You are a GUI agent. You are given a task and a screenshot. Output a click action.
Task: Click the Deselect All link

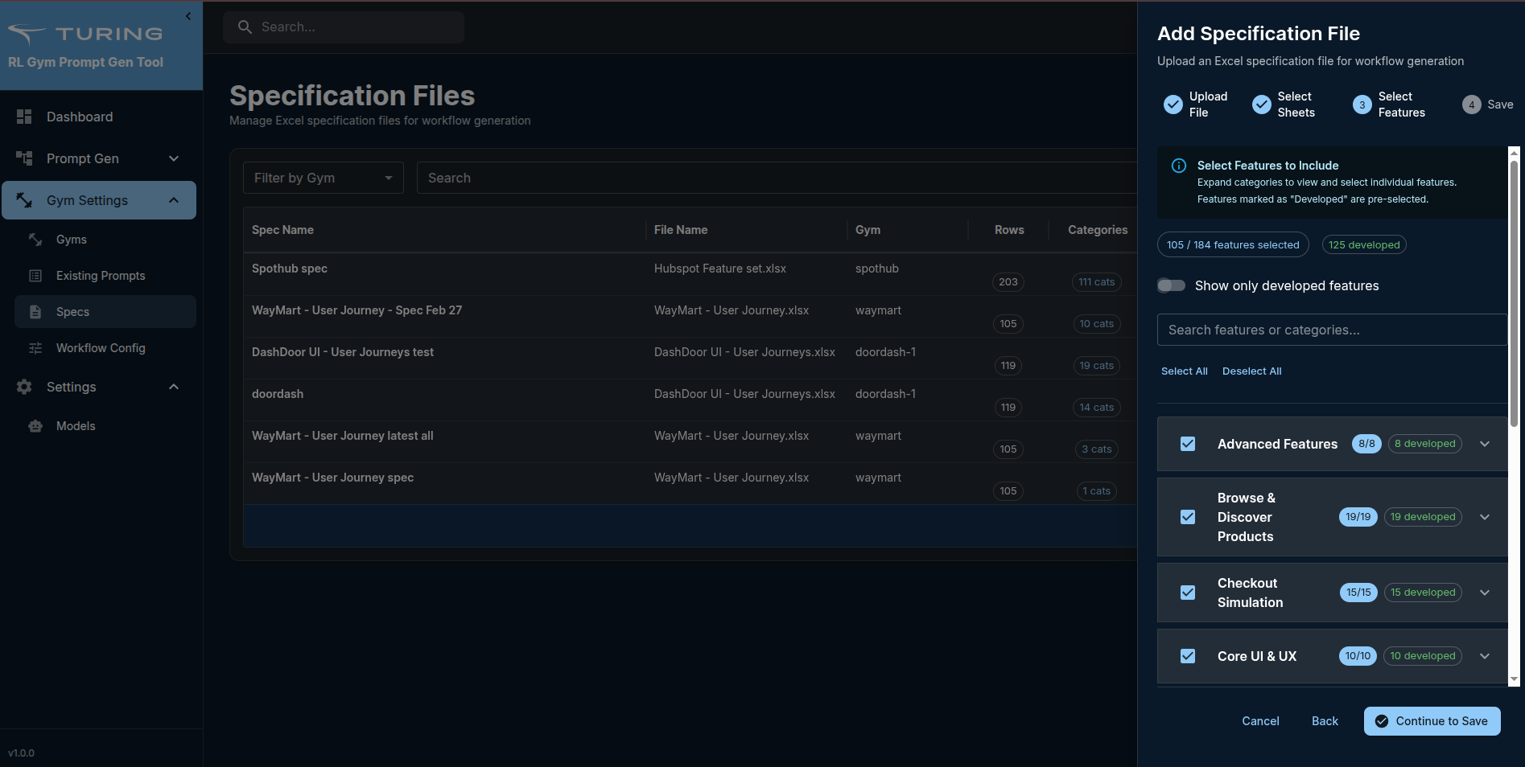pos(1251,371)
